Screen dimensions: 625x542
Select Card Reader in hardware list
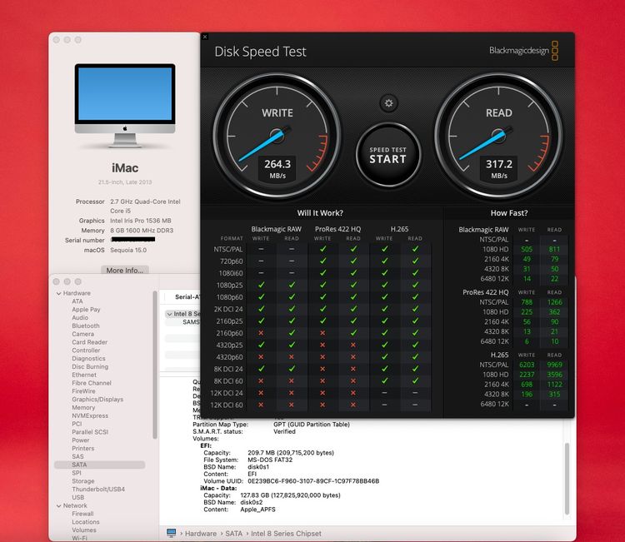pos(90,342)
